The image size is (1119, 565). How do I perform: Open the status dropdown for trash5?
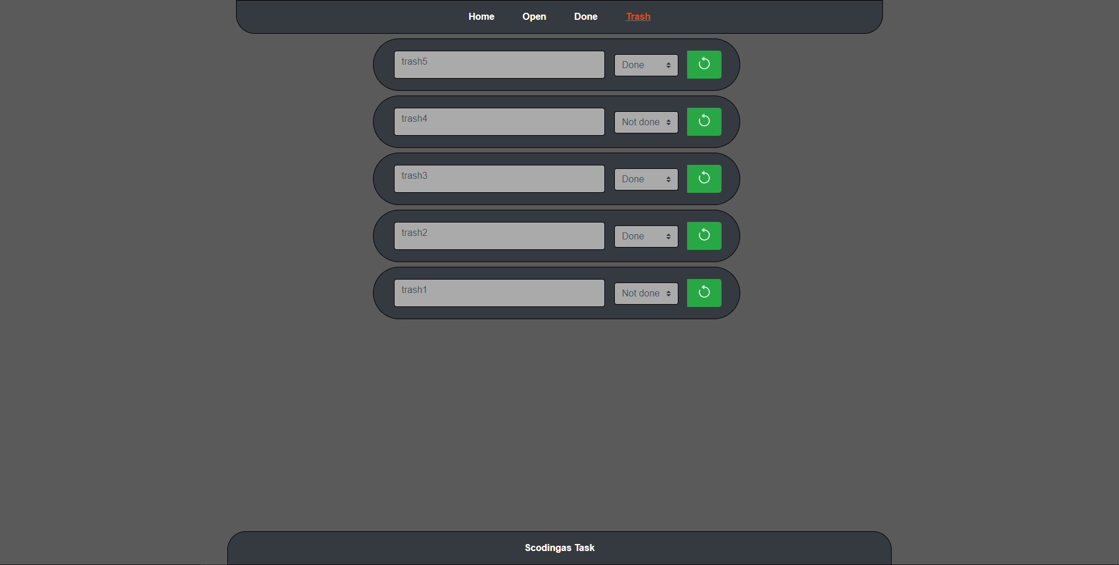tap(645, 65)
